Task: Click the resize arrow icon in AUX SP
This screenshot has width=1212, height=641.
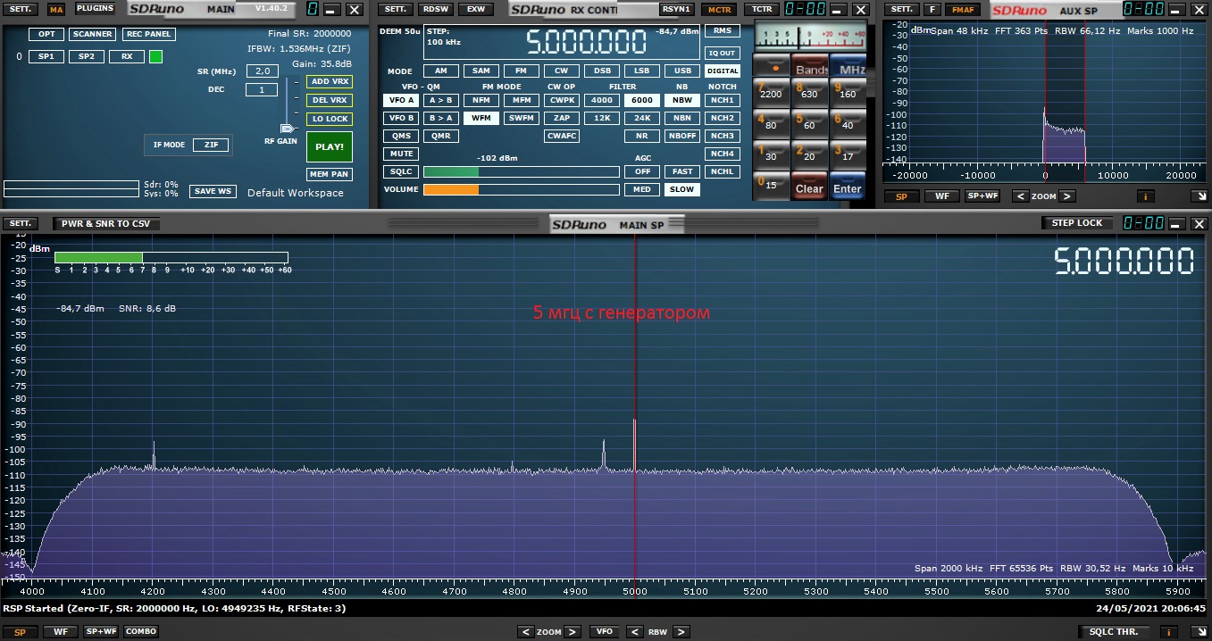Action: [1199, 196]
